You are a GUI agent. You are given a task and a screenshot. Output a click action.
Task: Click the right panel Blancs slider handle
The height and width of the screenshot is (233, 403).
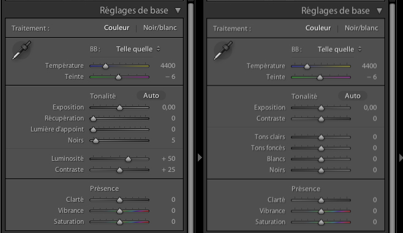point(321,160)
